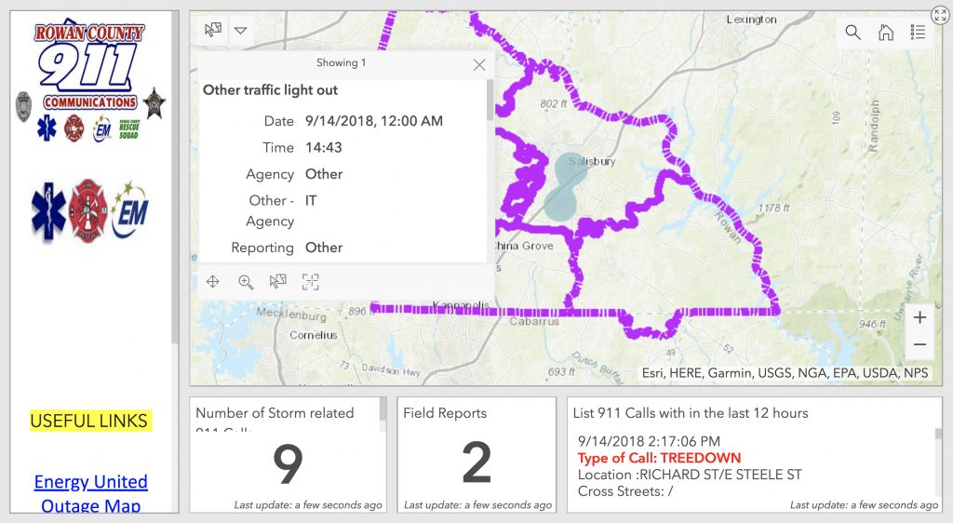This screenshot has width=953, height=523.
Task: Click the fullscreen expand icon
Action: click(x=939, y=15)
